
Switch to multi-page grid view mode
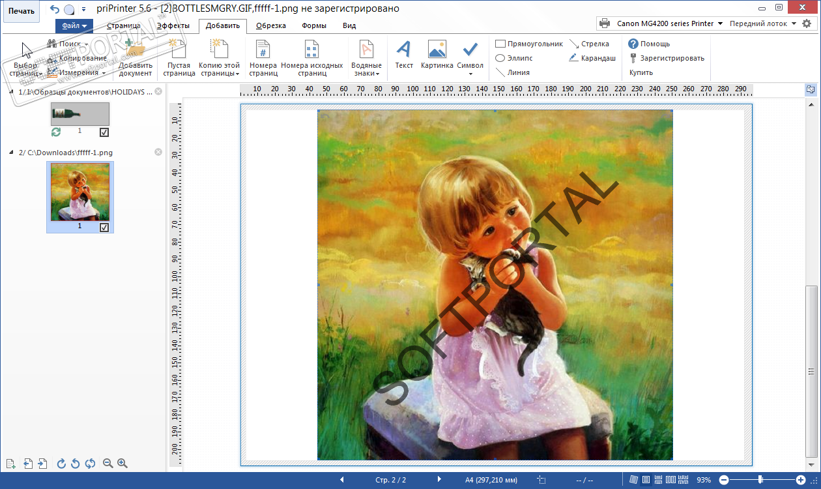[x=683, y=480]
